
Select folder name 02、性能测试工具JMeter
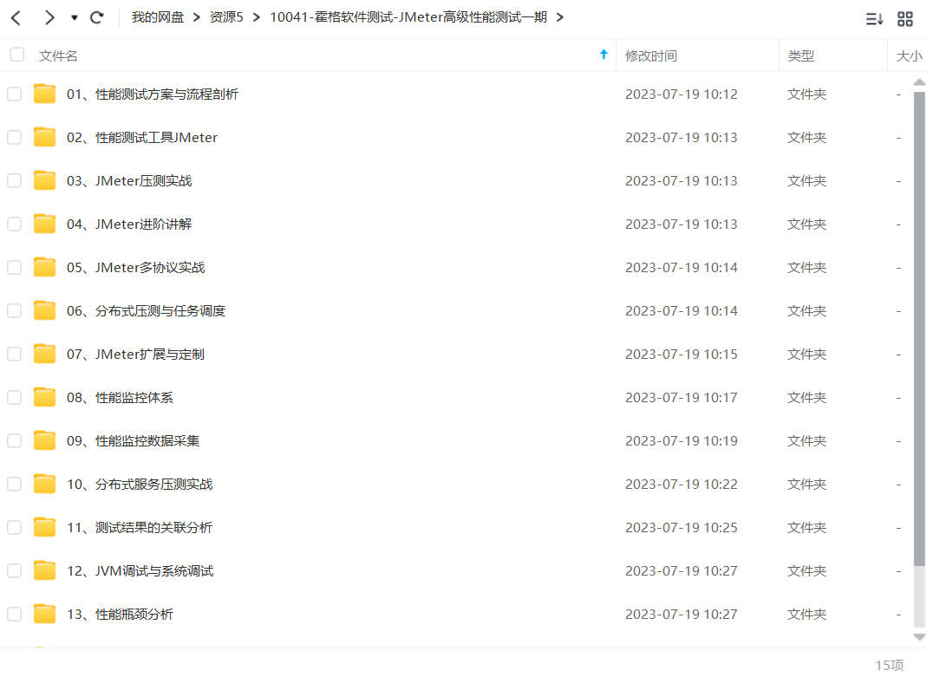point(142,137)
